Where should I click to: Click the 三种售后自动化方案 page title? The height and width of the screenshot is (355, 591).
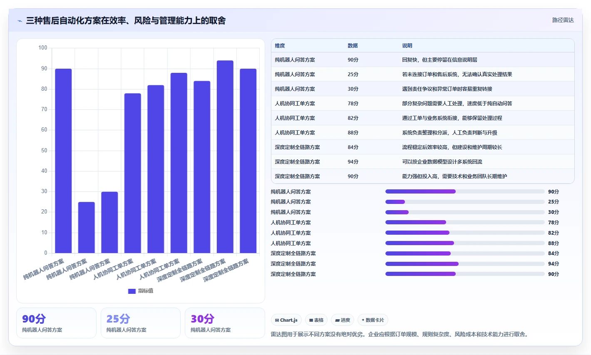(x=126, y=20)
